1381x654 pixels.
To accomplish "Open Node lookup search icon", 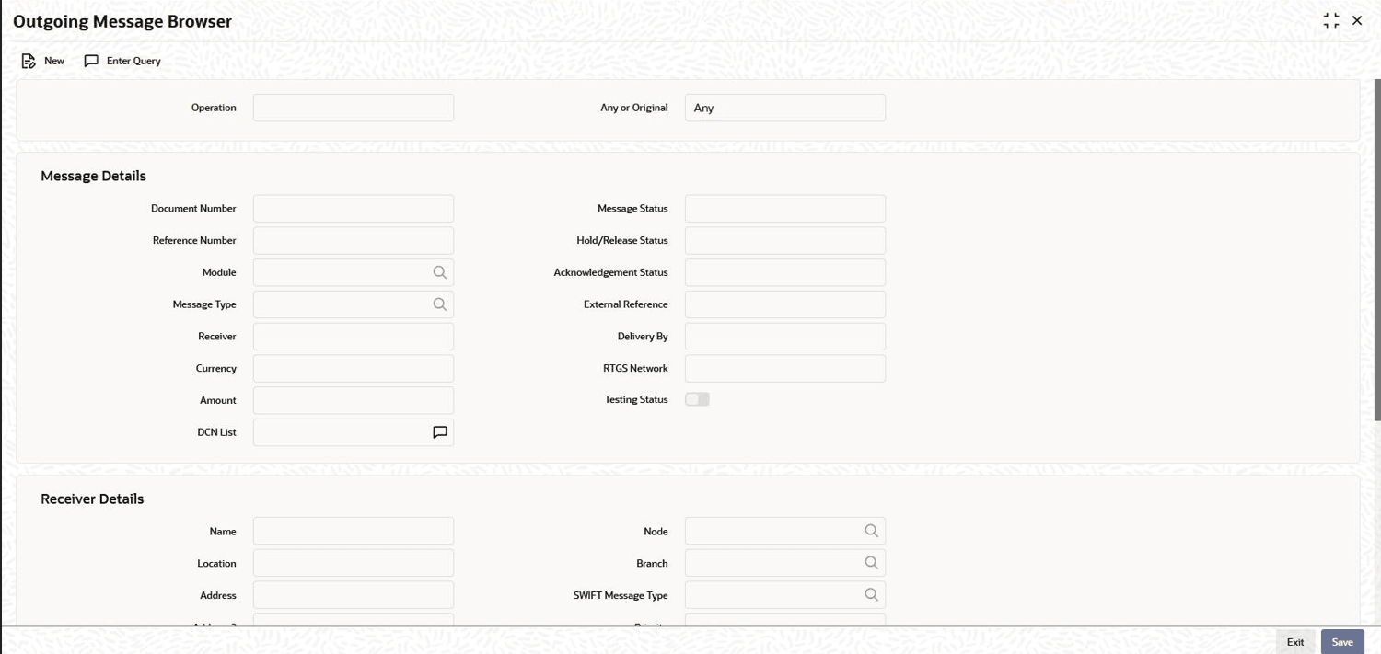I will 871,531.
